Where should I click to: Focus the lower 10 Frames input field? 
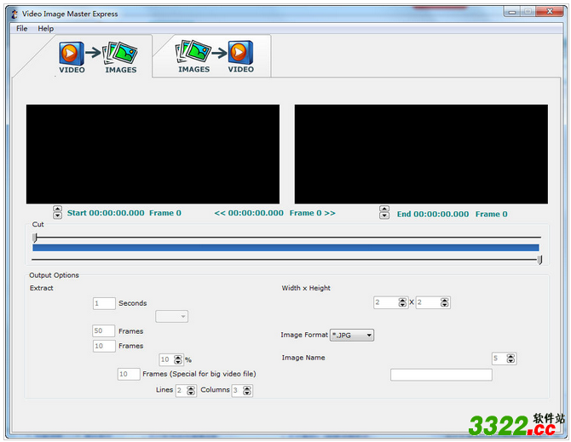[104, 346]
